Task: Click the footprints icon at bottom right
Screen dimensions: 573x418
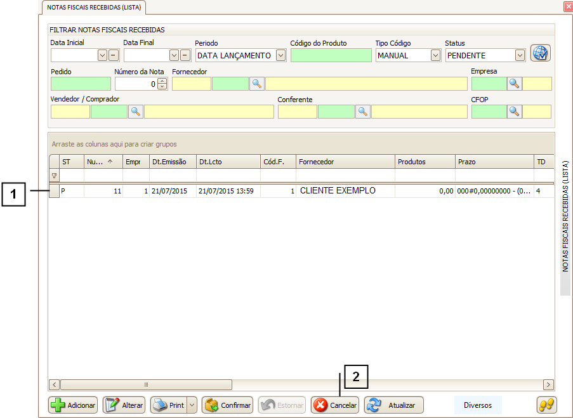Action: (546, 405)
